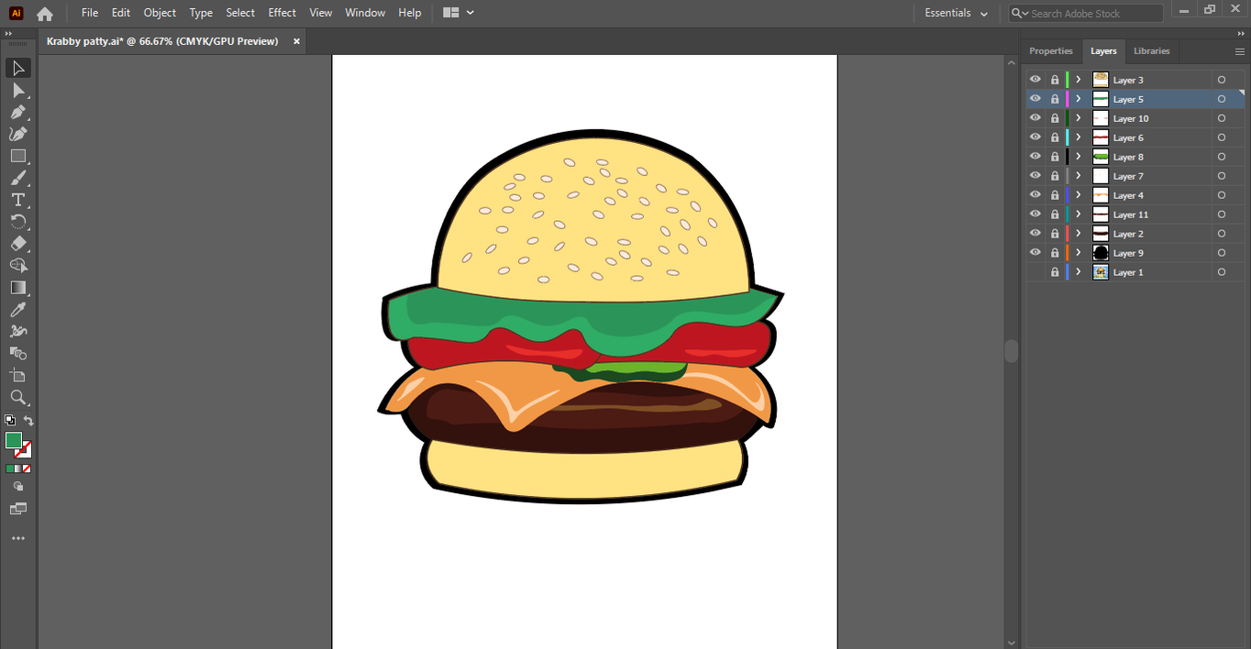Reset to default fill and stroke
The width and height of the screenshot is (1251, 649).
tap(10, 421)
